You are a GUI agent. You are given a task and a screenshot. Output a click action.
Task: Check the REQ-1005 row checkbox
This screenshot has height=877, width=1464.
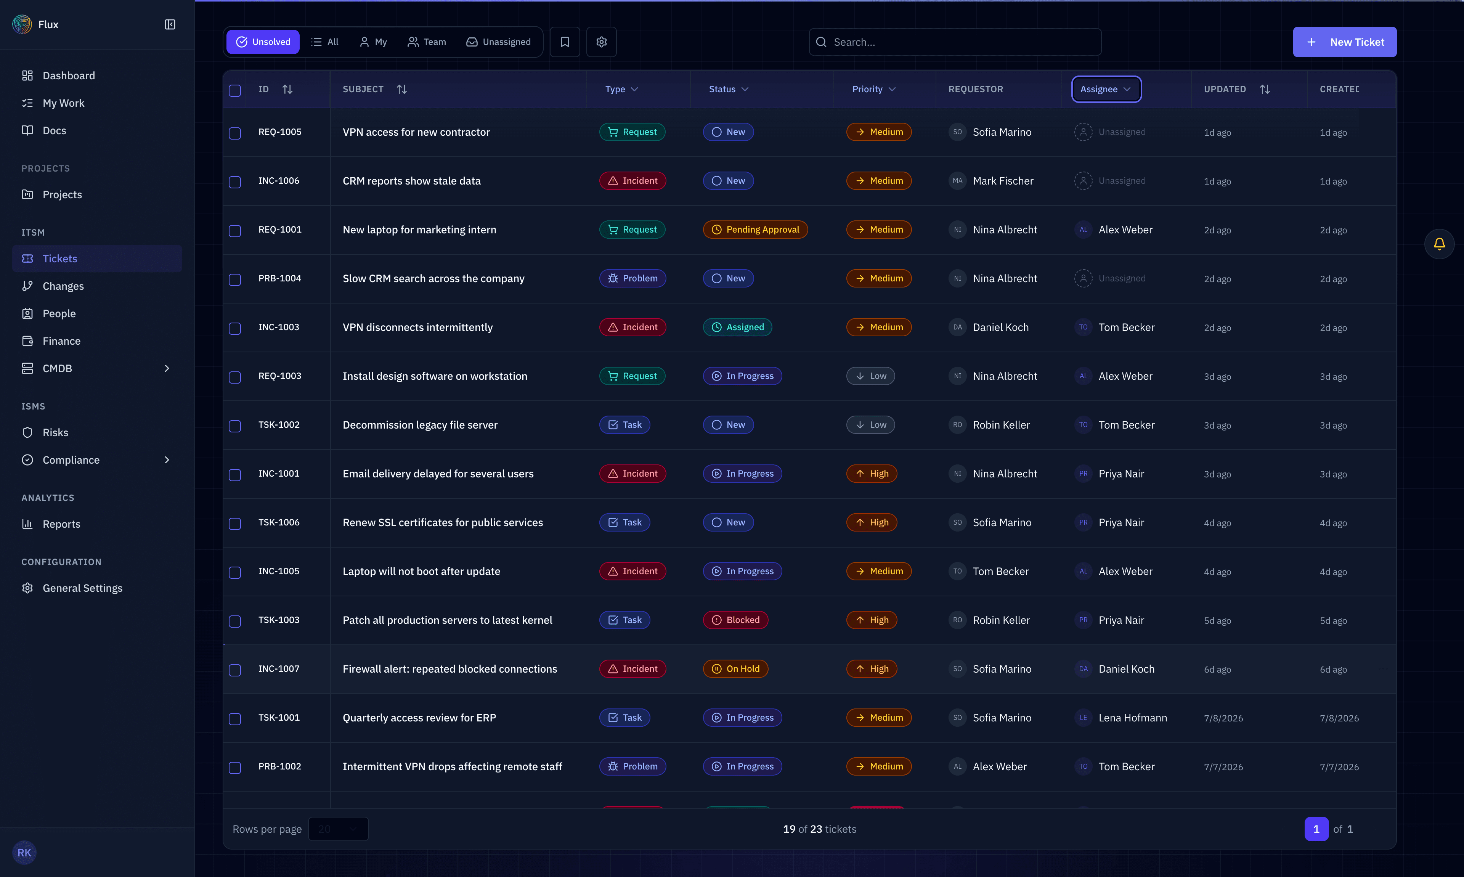click(x=235, y=133)
